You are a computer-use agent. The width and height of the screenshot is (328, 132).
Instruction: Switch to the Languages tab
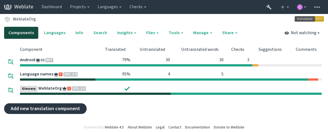[55, 33]
